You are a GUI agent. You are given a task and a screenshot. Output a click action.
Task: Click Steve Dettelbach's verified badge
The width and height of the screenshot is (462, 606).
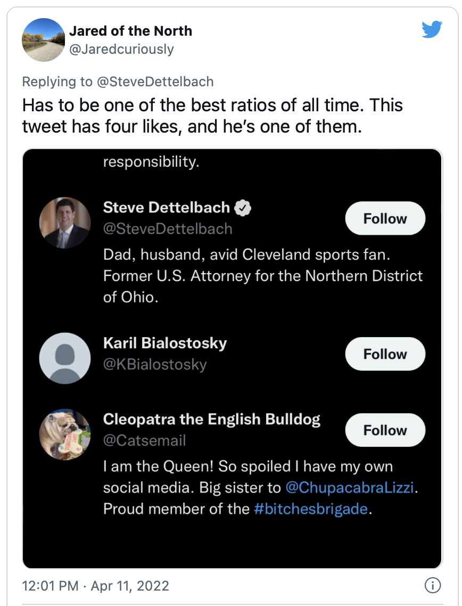coord(243,208)
